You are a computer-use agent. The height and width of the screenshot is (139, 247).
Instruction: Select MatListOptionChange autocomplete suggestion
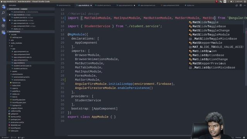216,59
